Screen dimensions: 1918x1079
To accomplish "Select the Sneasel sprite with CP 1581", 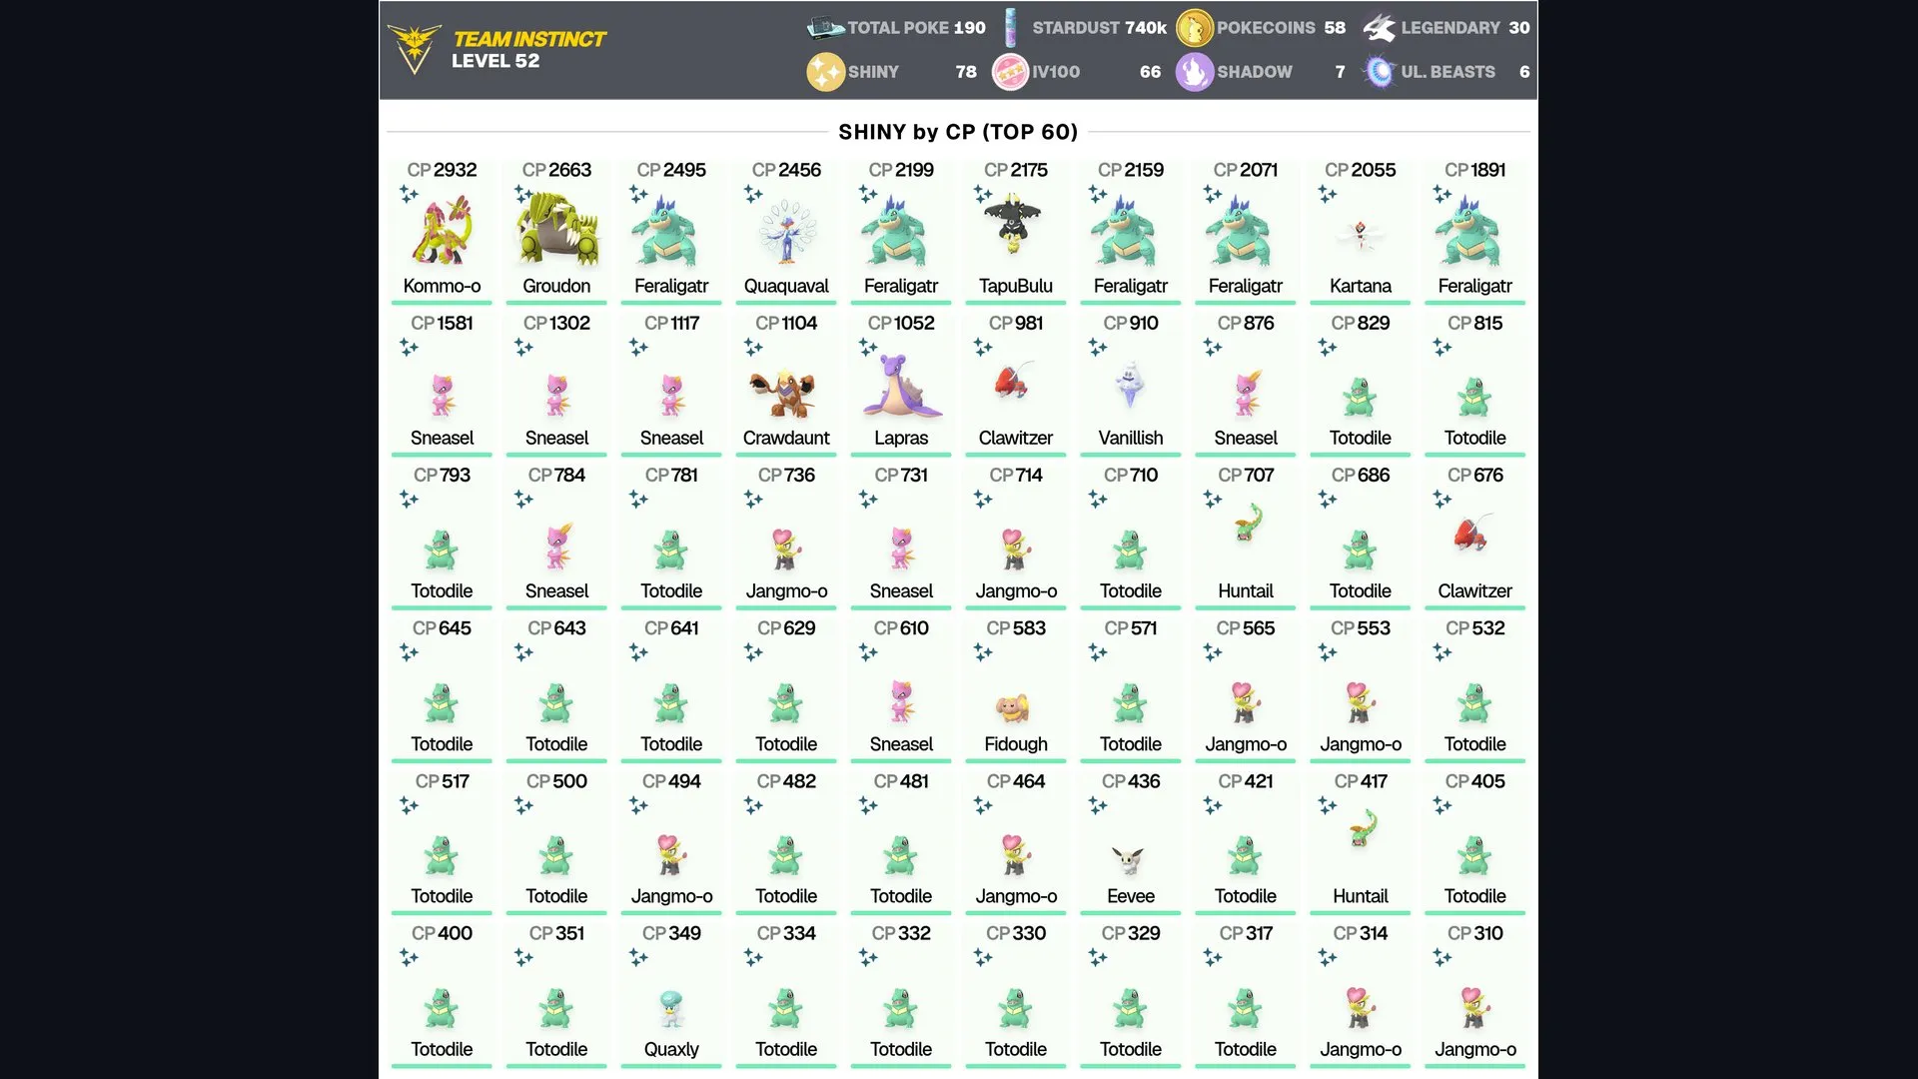I will [442, 395].
